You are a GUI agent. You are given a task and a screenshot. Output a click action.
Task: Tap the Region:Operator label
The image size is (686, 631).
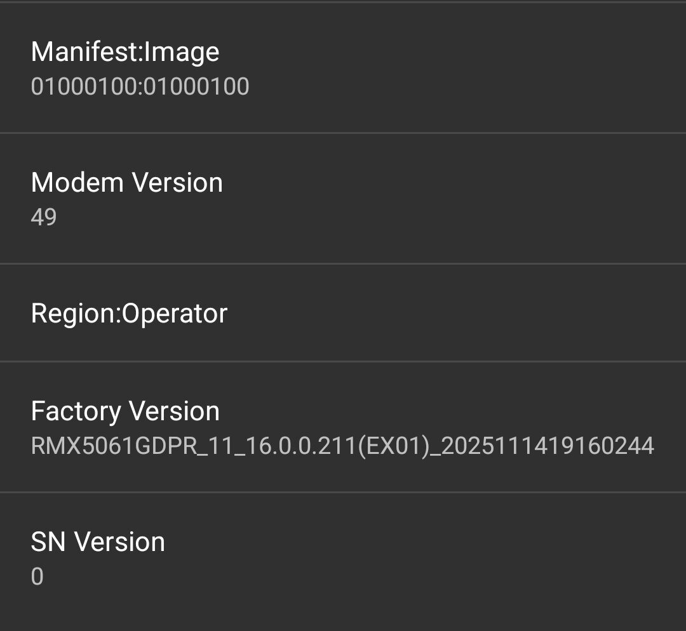click(129, 314)
